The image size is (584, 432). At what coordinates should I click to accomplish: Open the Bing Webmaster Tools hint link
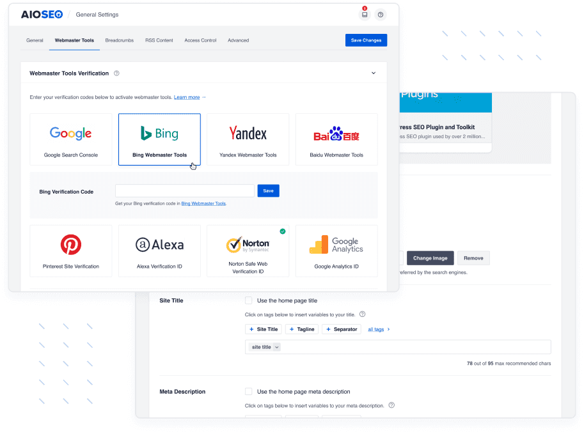pyautogui.click(x=203, y=203)
